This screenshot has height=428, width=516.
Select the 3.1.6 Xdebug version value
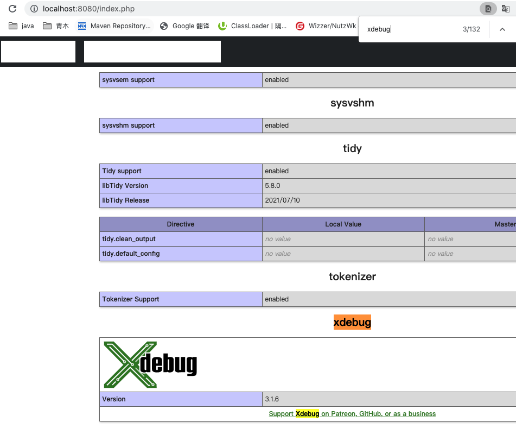[272, 399]
